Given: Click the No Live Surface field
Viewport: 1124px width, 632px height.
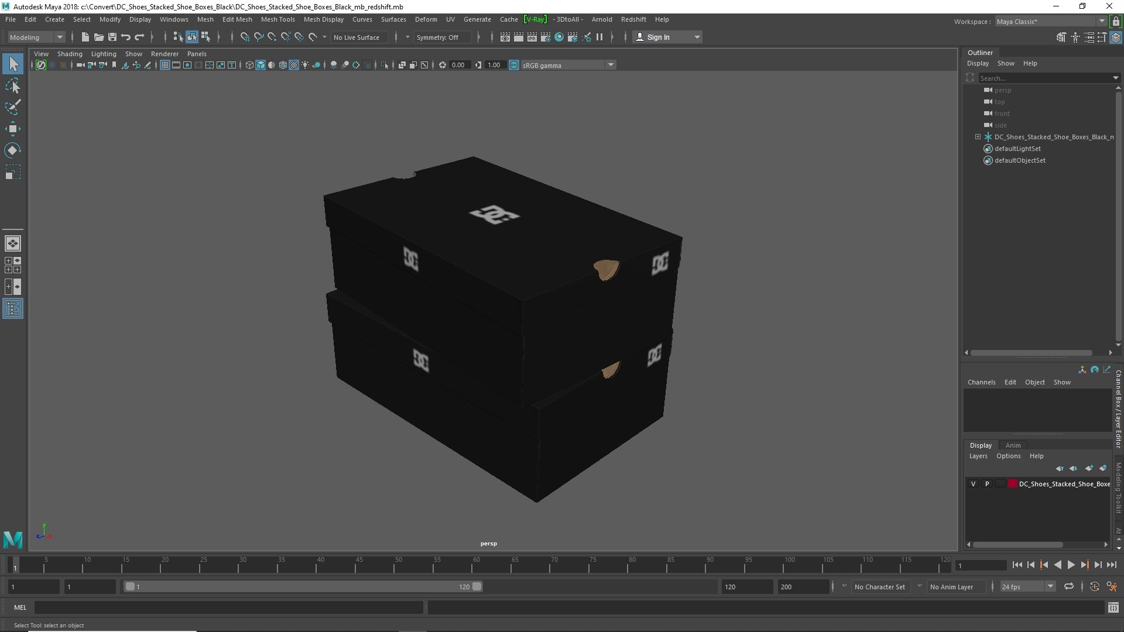Looking at the screenshot, I should click(358, 37).
